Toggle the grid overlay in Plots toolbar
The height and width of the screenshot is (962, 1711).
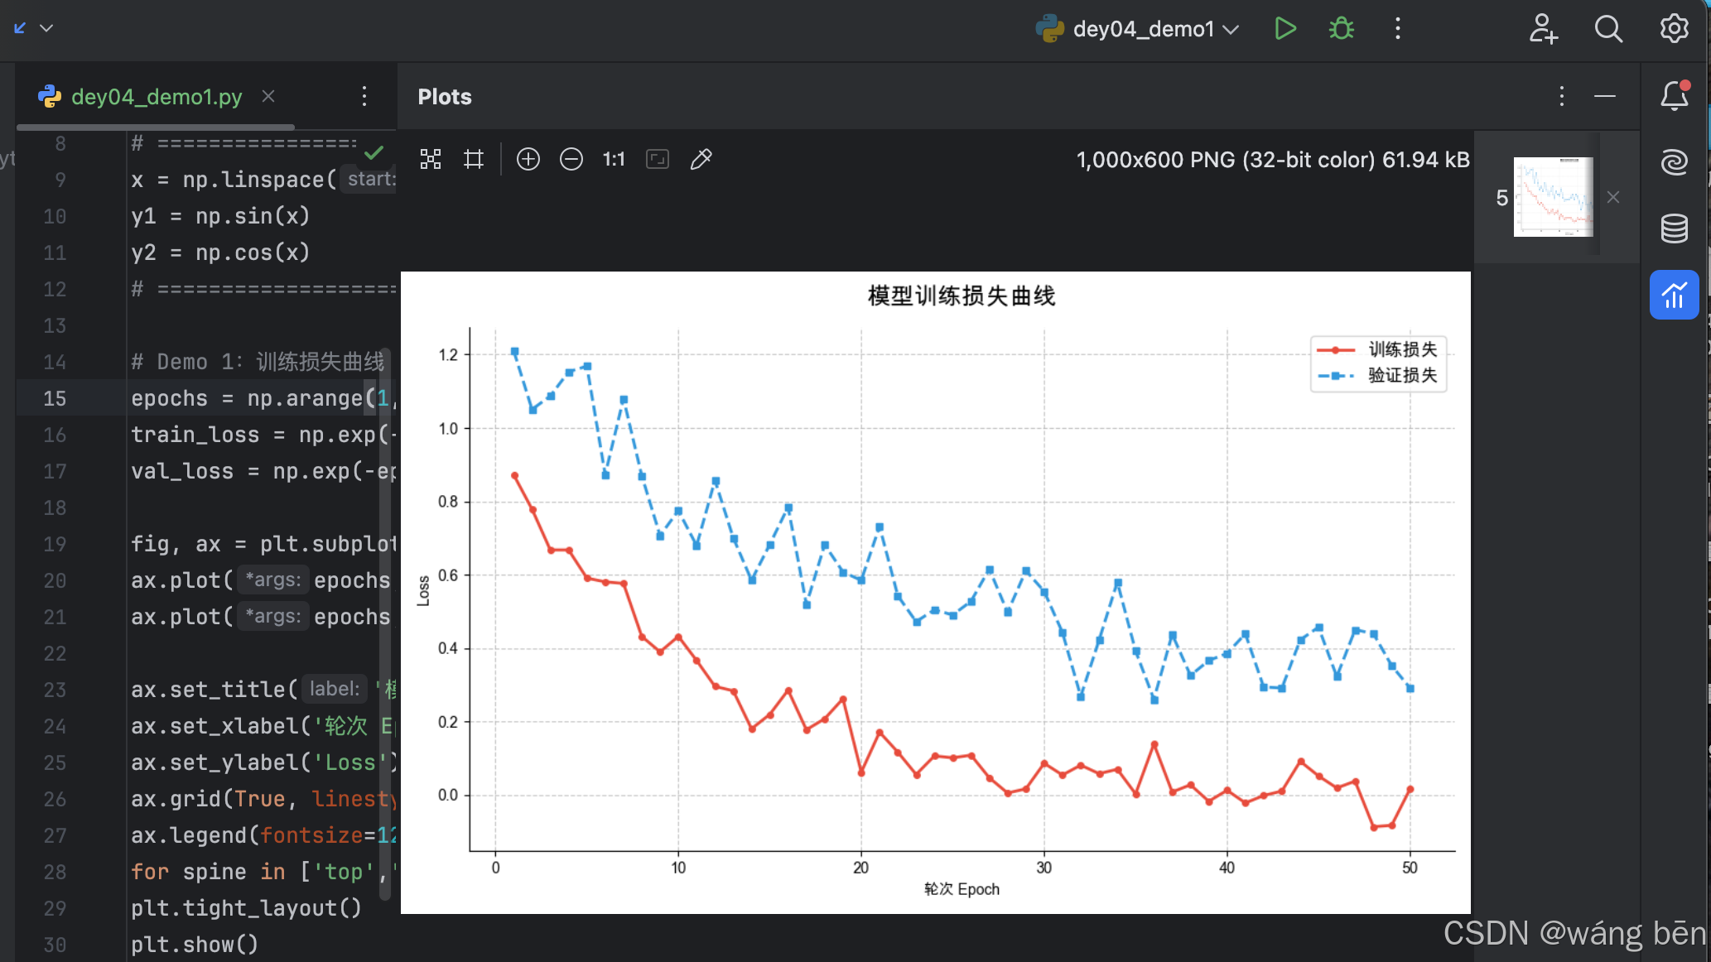474,159
